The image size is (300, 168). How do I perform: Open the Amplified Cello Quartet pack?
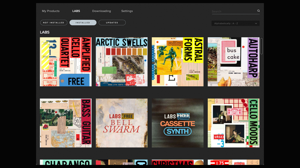tap(65, 61)
